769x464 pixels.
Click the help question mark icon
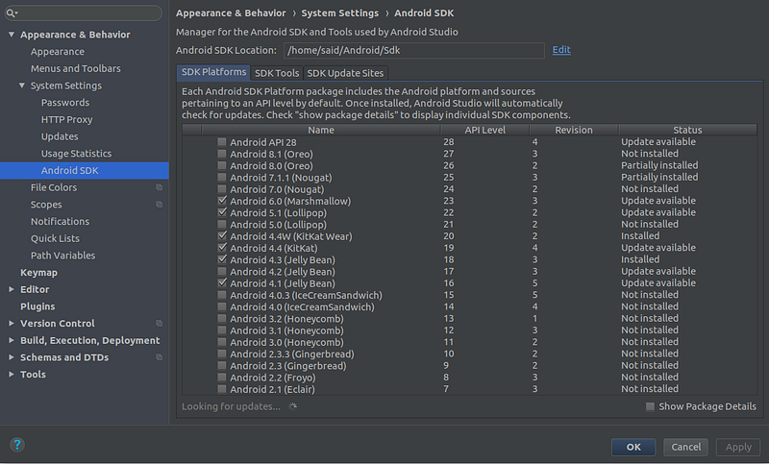(17, 445)
